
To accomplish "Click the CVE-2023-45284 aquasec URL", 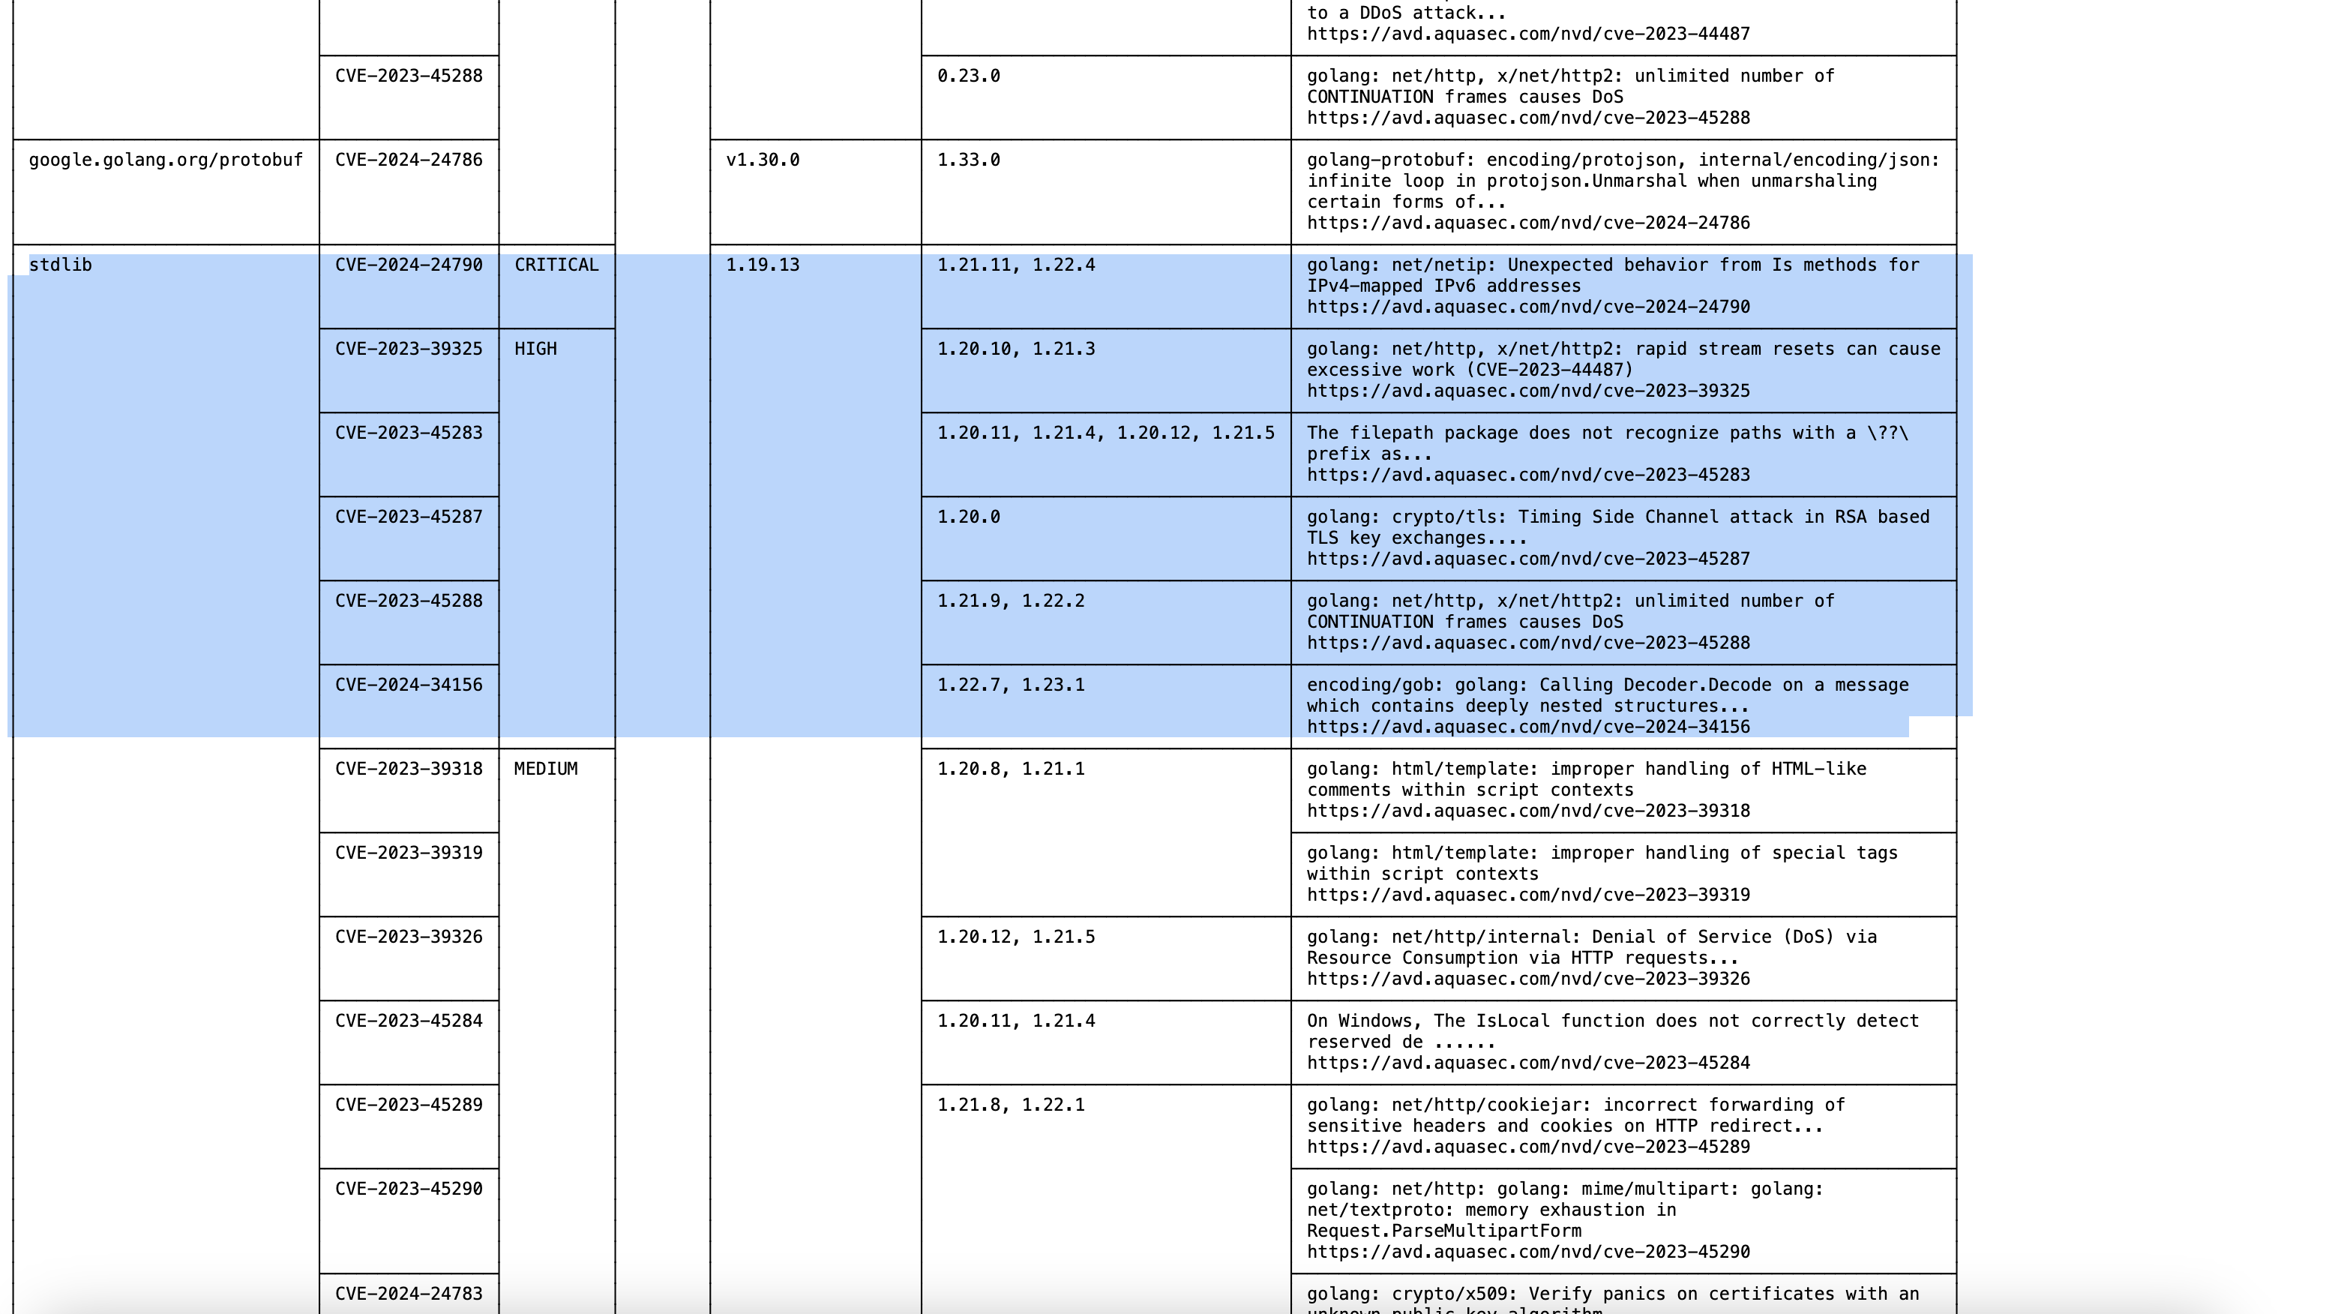I will (x=1527, y=1063).
